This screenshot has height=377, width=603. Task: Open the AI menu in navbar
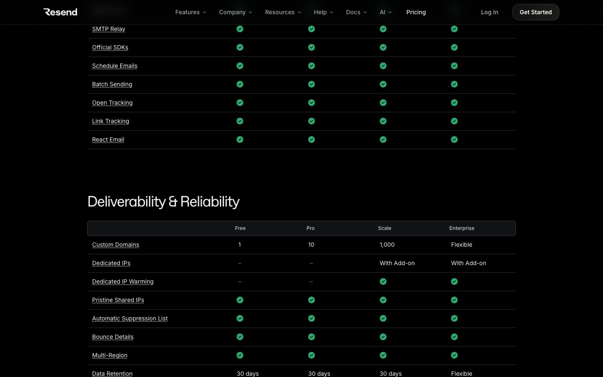point(385,12)
